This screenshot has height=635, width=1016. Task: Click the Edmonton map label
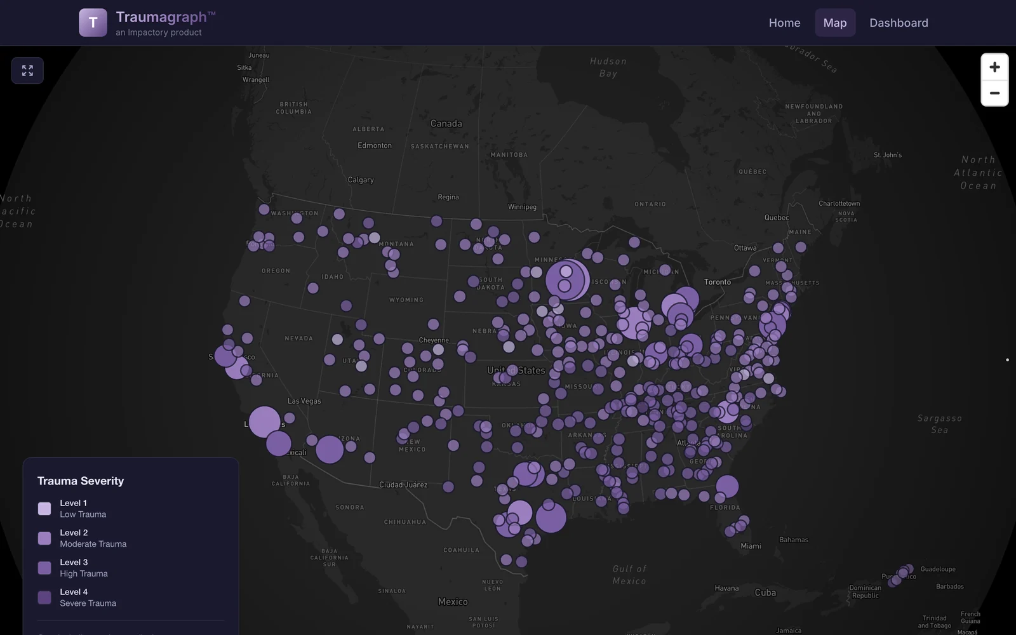click(375, 145)
